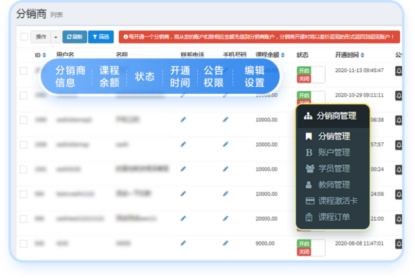Edit mobile number in the 20000.00 row
This screenshot has width=415, height=278.
(225, 218)
